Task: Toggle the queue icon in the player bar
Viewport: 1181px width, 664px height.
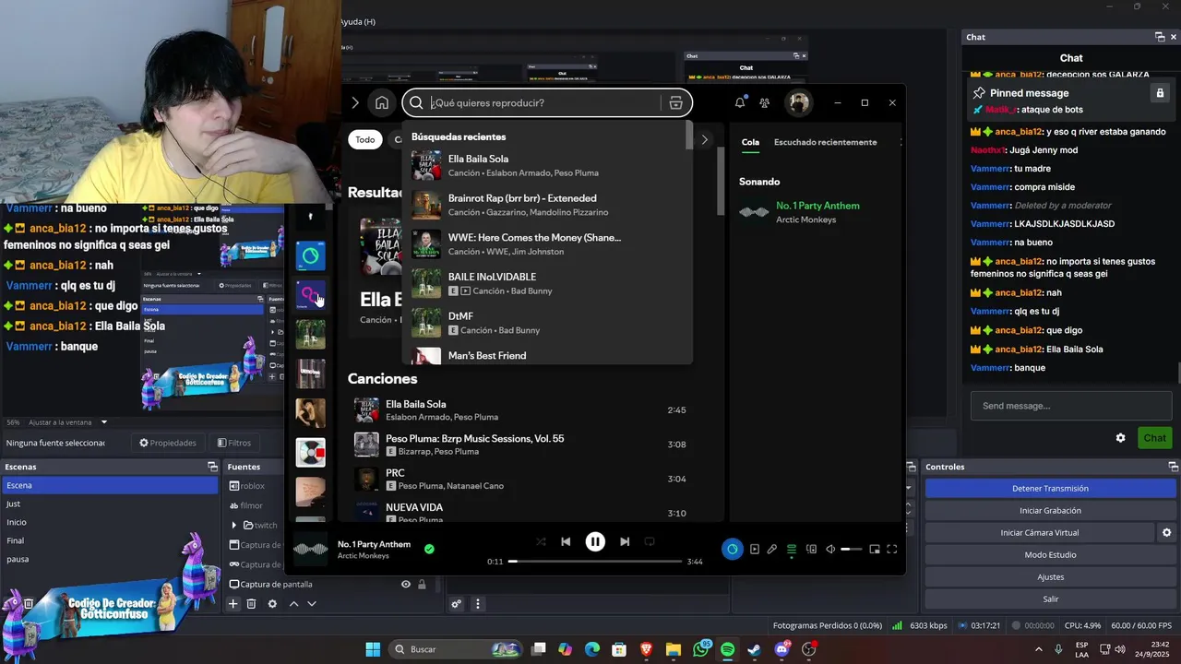Action: [792, 549]
